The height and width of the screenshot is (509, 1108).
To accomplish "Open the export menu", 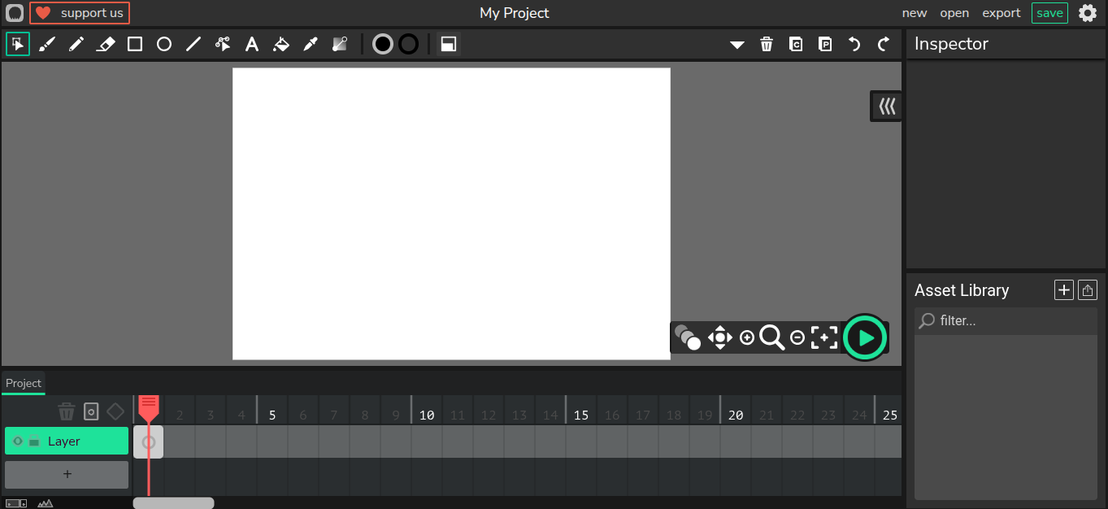I will click(x=1001, y=13).
